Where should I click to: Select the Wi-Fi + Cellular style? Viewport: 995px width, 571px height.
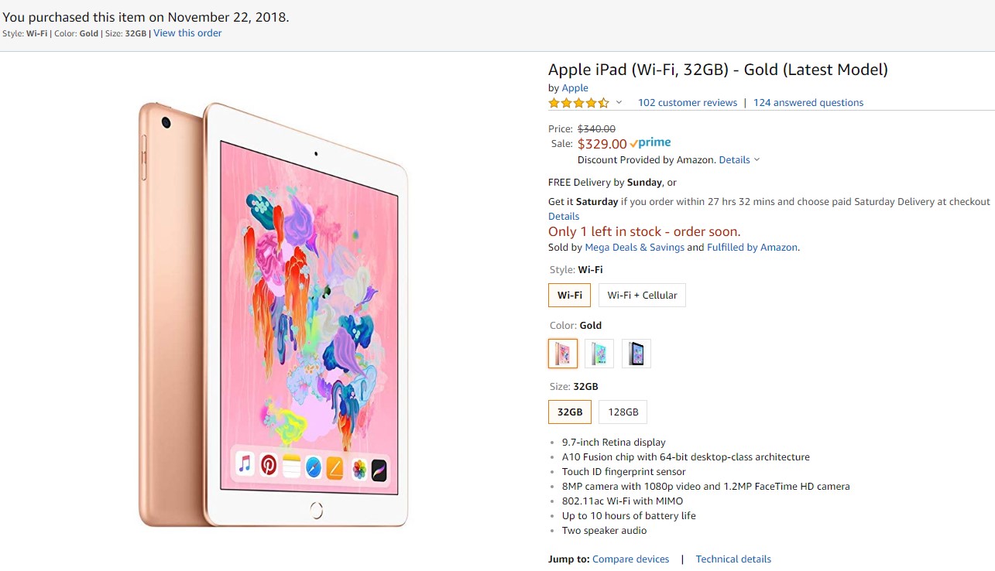(x=642, y=295)
